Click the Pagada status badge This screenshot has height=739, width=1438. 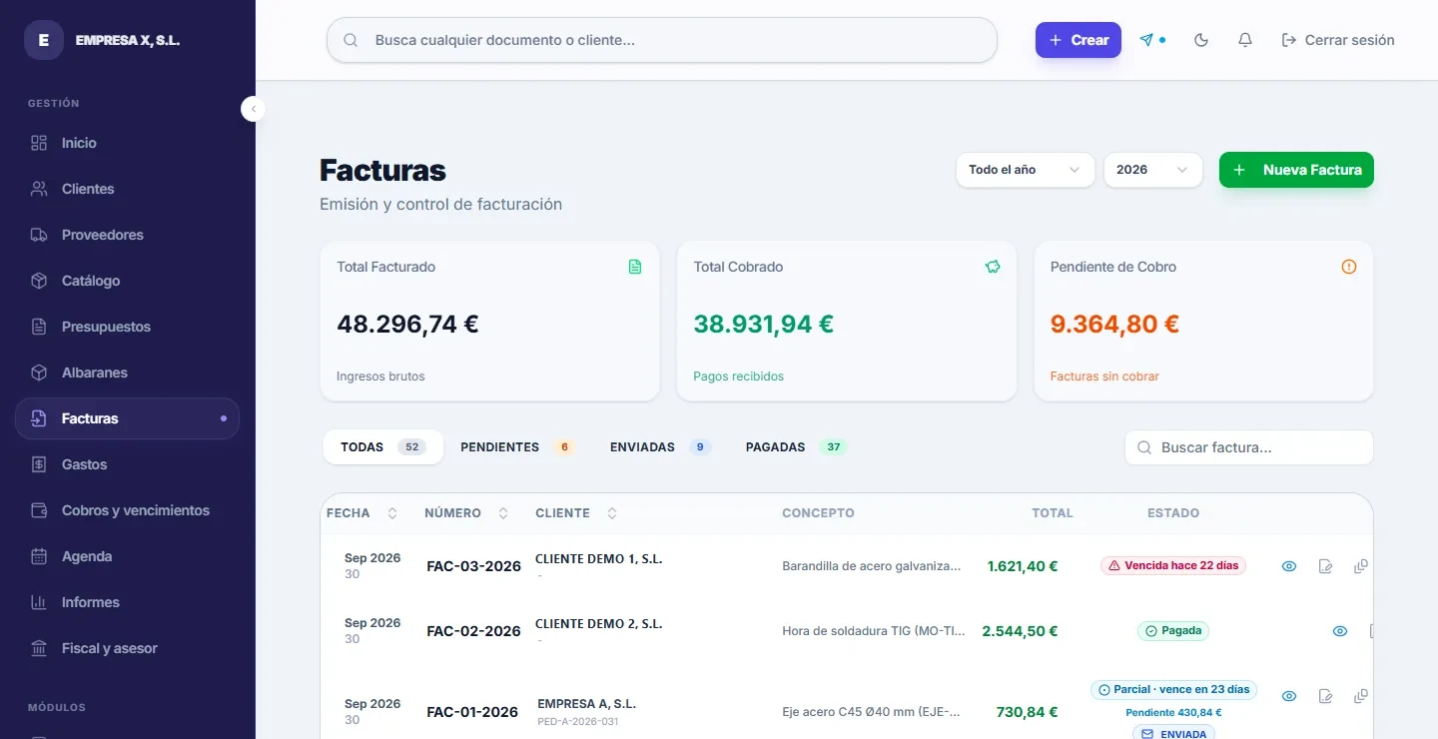pos(1173,631)
